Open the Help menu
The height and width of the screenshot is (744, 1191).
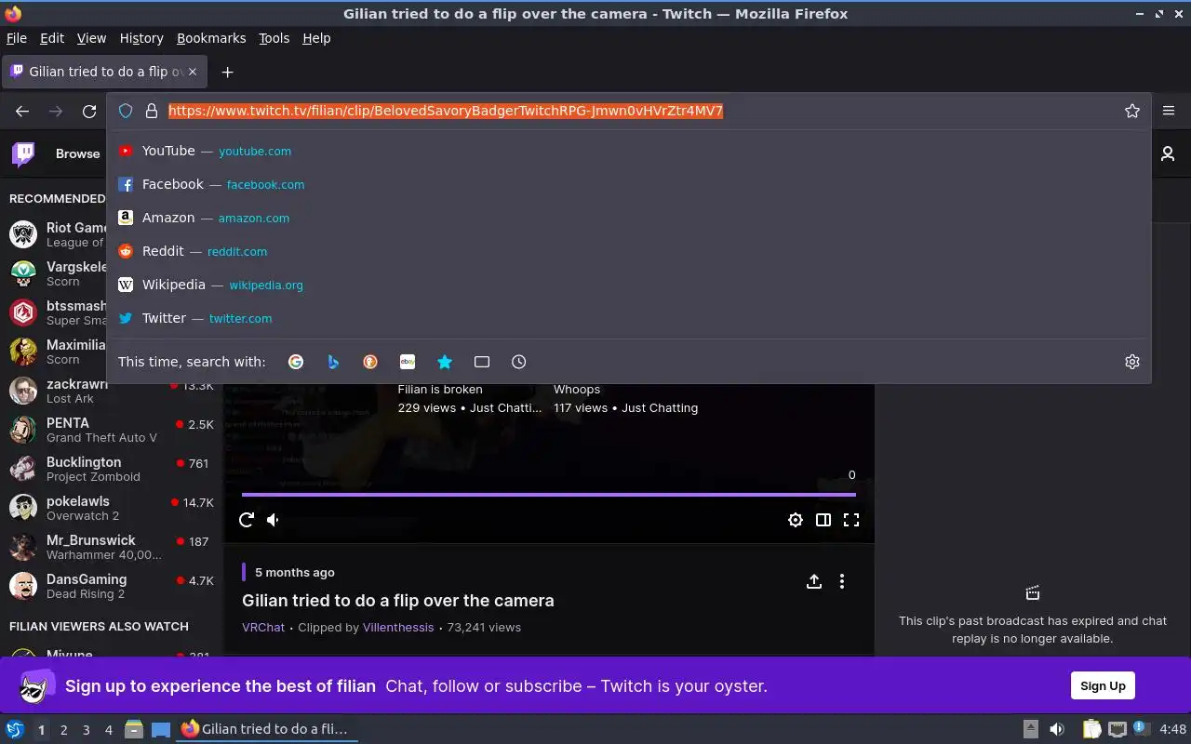[x=316, y=38]
